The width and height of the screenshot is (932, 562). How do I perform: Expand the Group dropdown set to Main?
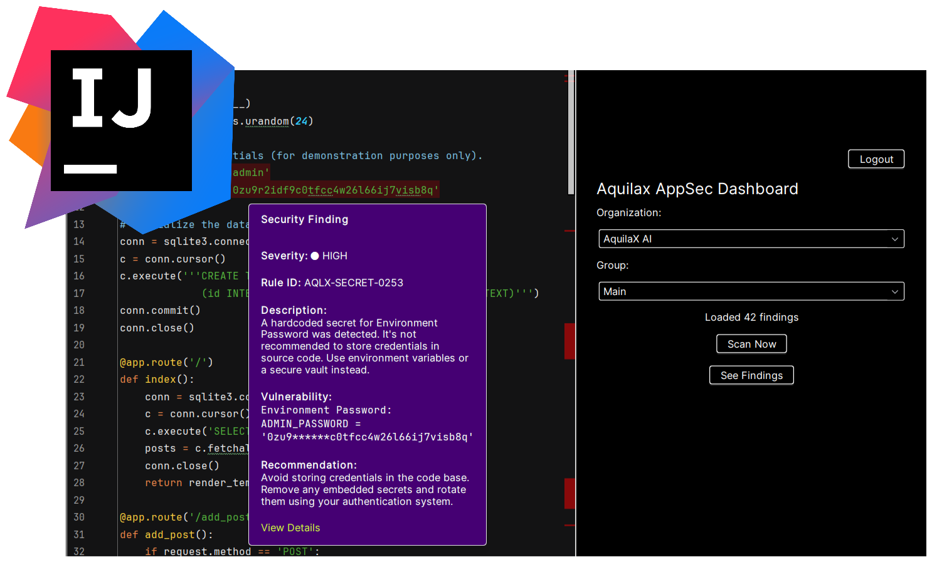click(x=751, y=291)
